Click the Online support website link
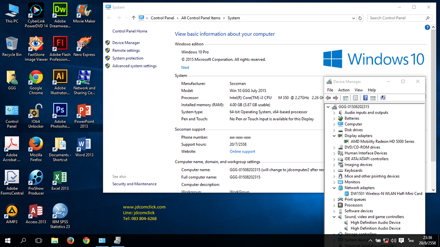The width and height of the screenshot is (440, 247). [242, 152]
